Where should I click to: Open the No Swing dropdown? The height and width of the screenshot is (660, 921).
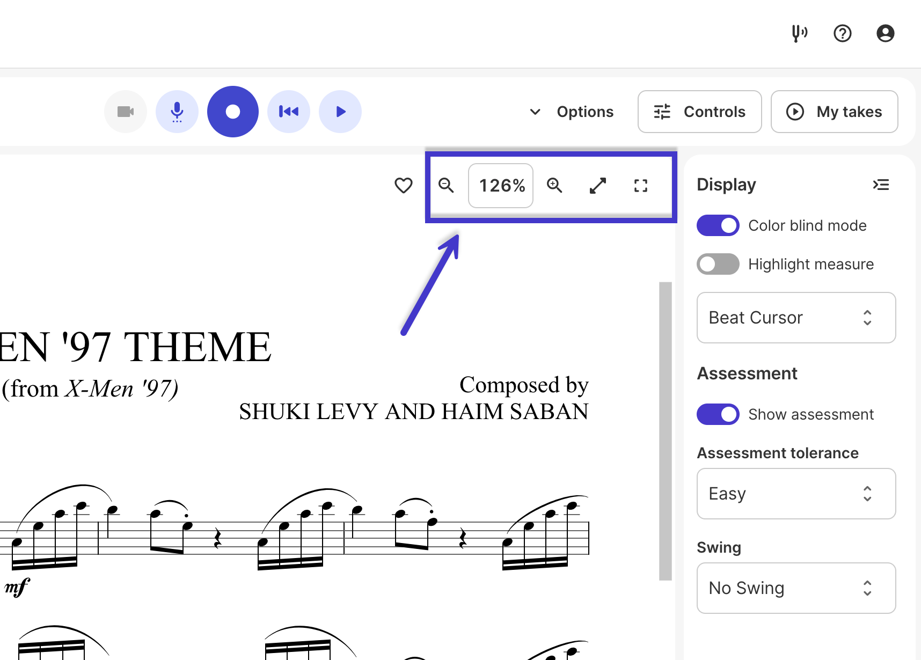point(796,588)
